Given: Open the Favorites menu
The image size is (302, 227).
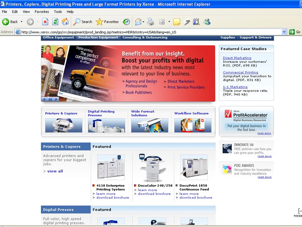Looking at the screenshot, I should pyautogui.click(x=42, y=12).
